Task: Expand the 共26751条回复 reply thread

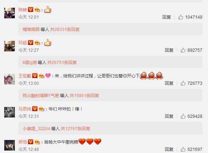Action: point(62,62)
